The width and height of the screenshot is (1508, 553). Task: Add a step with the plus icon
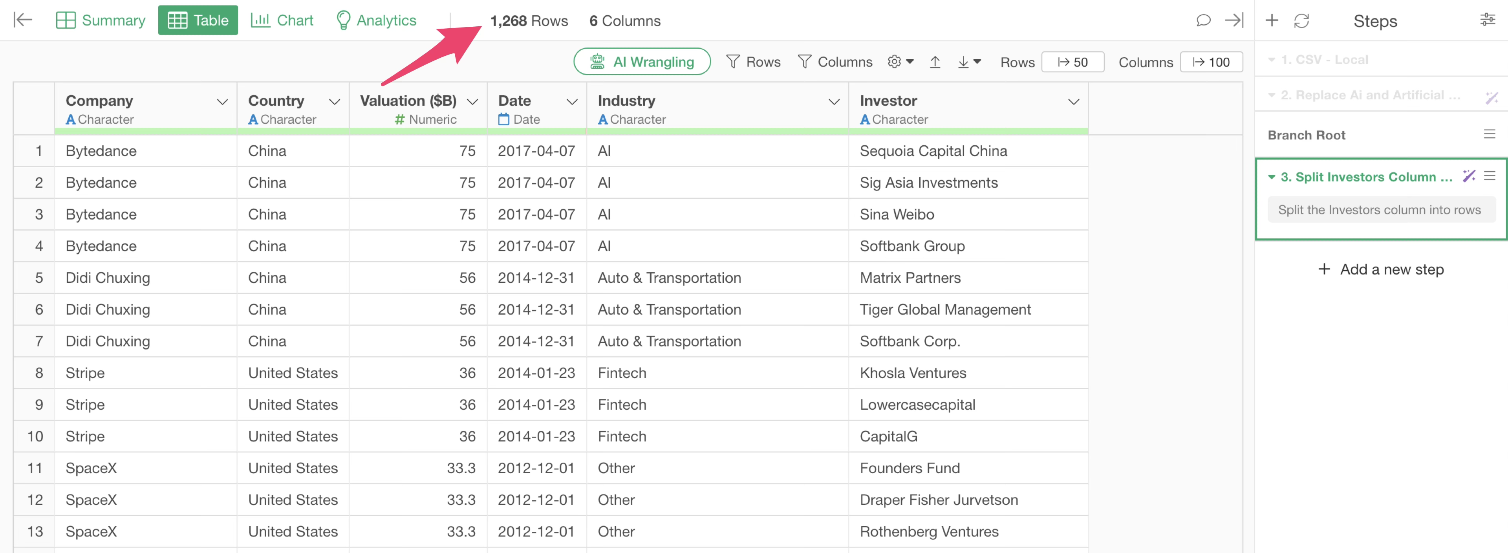(1272, 20)
